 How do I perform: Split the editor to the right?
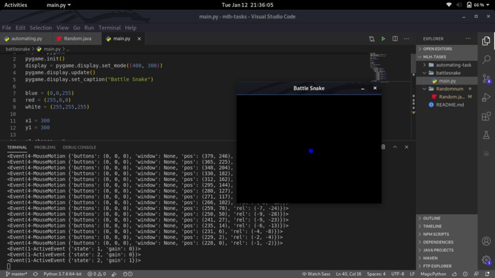point(395,39)
